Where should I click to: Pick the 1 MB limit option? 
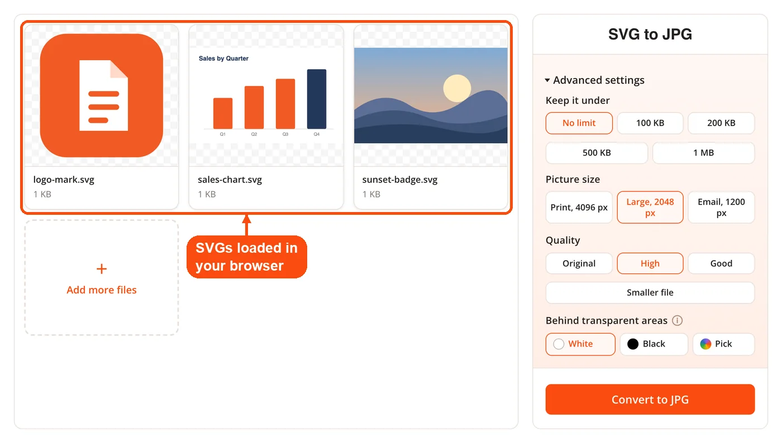(703, 153)
